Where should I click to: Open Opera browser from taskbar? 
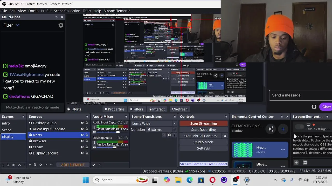pyautogui.click(x=212, y=180)
